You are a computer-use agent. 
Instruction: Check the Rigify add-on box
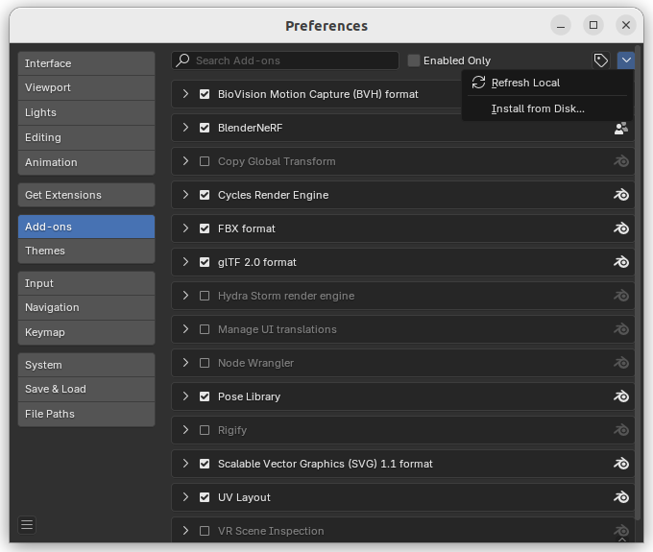click(x=205, y=430)
